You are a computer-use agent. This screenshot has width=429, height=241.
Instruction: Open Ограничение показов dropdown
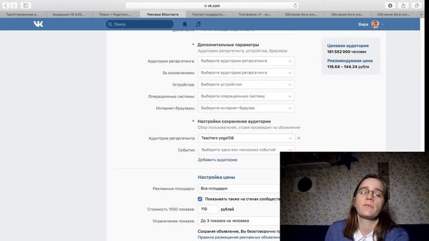pyautogui.click(x=239, y=221)
